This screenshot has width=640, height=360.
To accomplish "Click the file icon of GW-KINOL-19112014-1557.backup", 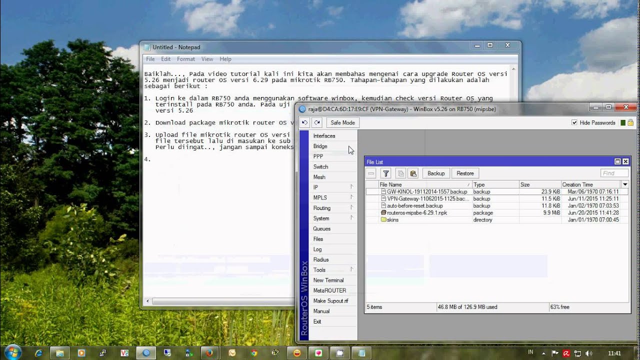I will 383,191.
